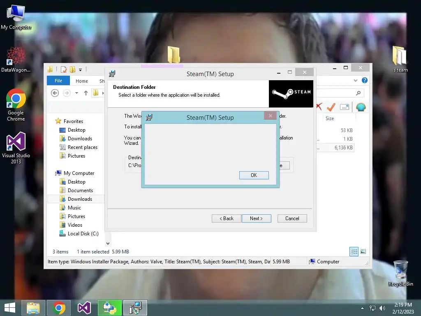Click the network tray icon

point(372,308)
